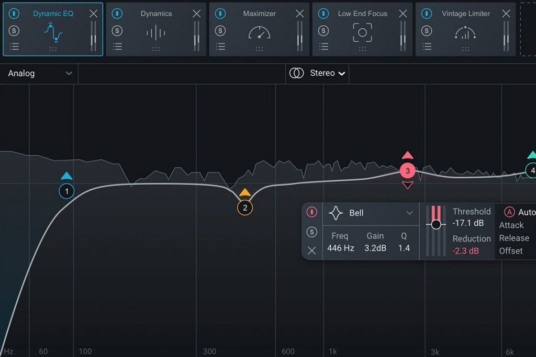Open the Low End Focus preset list

tap(323, 47)
